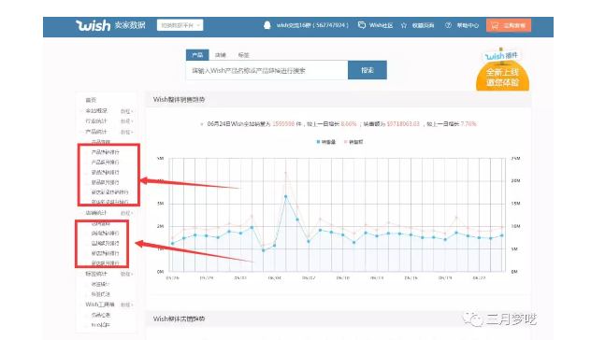This screenshot has width=591, height=340.
Task: Open the 教程 link next to 店铺统计
Action: (x=126, y=213)
